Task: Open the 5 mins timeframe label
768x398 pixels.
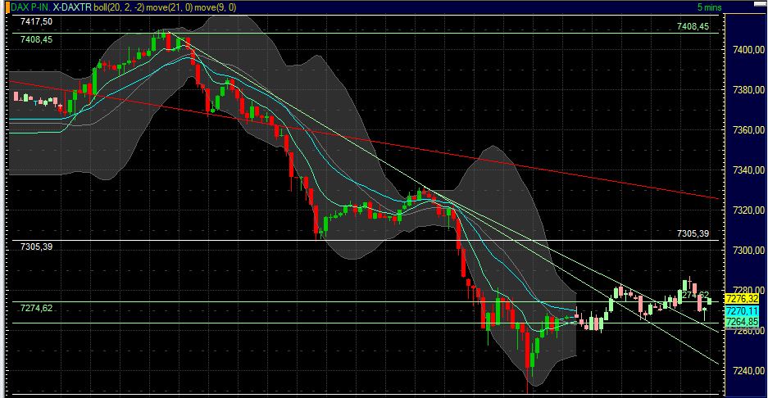Action: [x=709, y=7]
